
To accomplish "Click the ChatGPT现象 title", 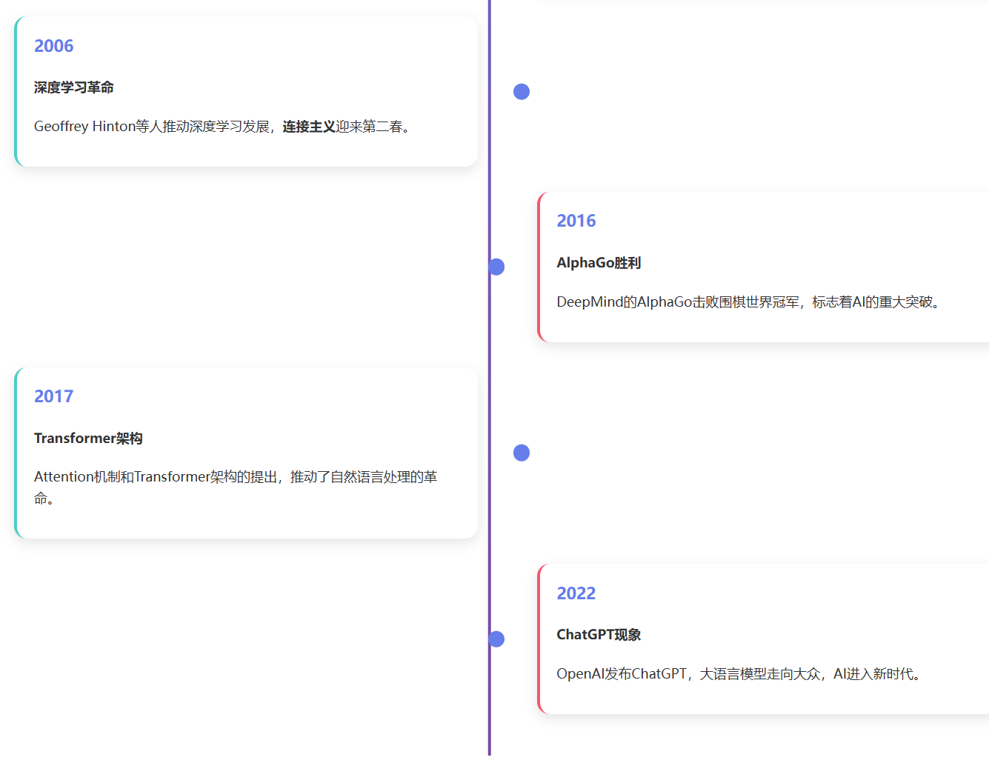I will tap(599, 634).
